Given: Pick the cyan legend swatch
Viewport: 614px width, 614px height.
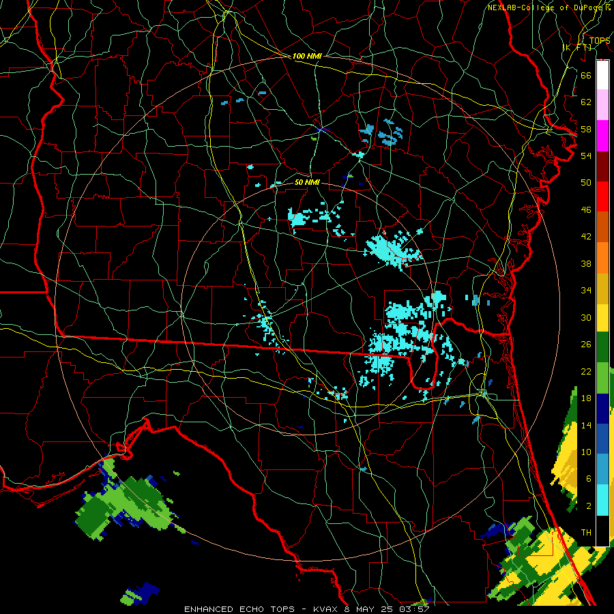Looking at the screenshot, I should [x=602, y=500].
